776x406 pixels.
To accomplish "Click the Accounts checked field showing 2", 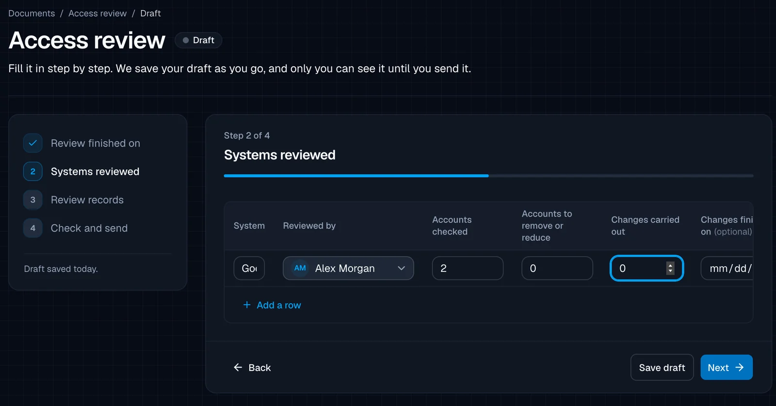I will tap(468, 268).
